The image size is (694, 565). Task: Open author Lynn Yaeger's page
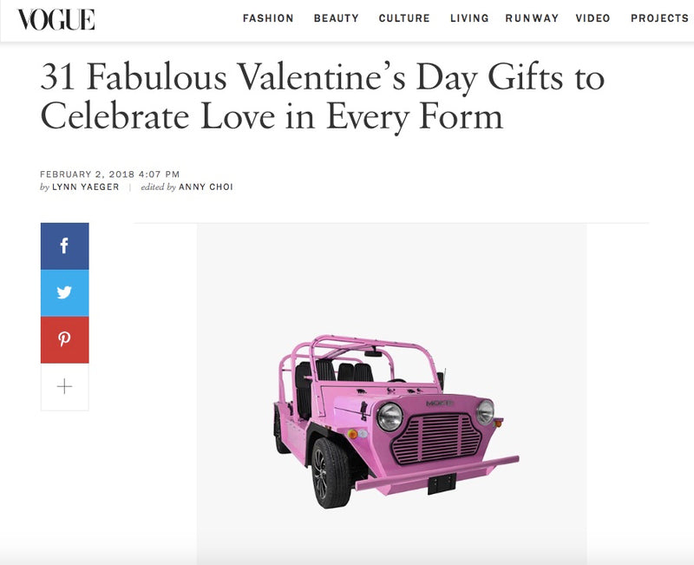point(86,187)
